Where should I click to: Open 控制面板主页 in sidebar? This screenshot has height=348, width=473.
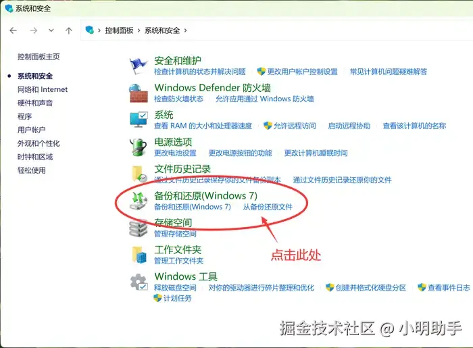click(39, 57)
